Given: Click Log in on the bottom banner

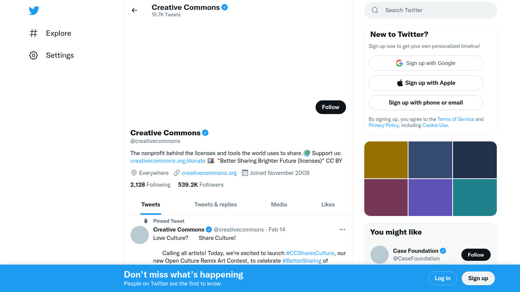Looking at the screenshot, I should (x=442, y=278).
